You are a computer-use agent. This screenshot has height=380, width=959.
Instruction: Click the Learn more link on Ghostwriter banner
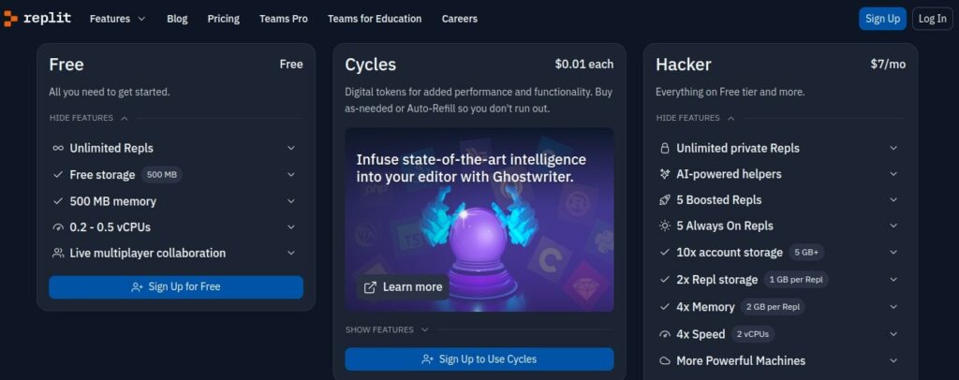pos(403,287)
